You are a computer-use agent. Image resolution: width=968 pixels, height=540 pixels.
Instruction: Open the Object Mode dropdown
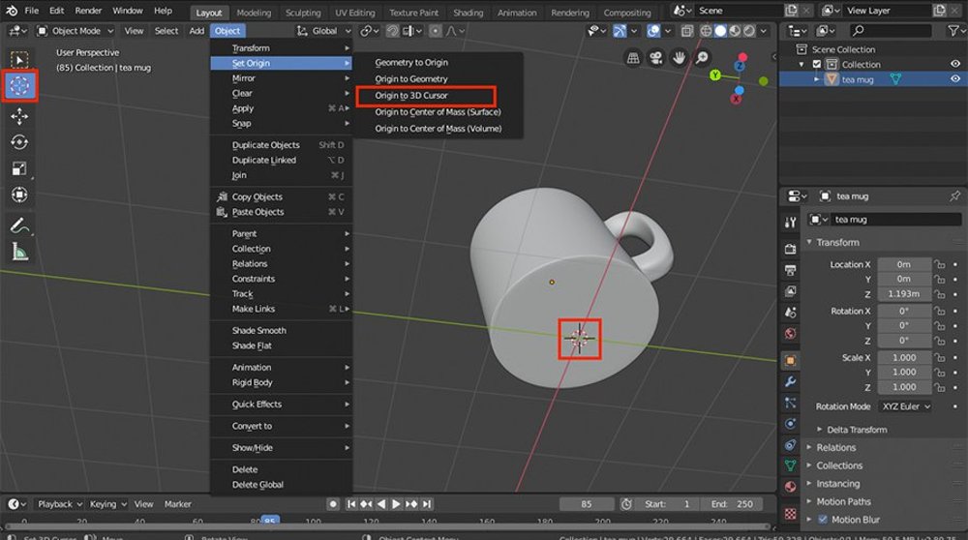click(76, 31)
